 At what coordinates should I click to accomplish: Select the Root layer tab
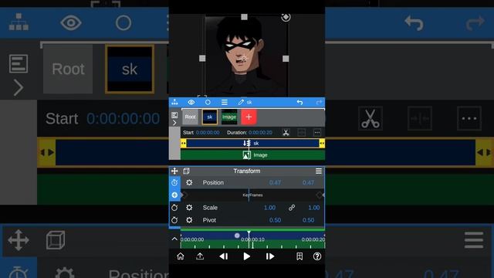point(190,117)
